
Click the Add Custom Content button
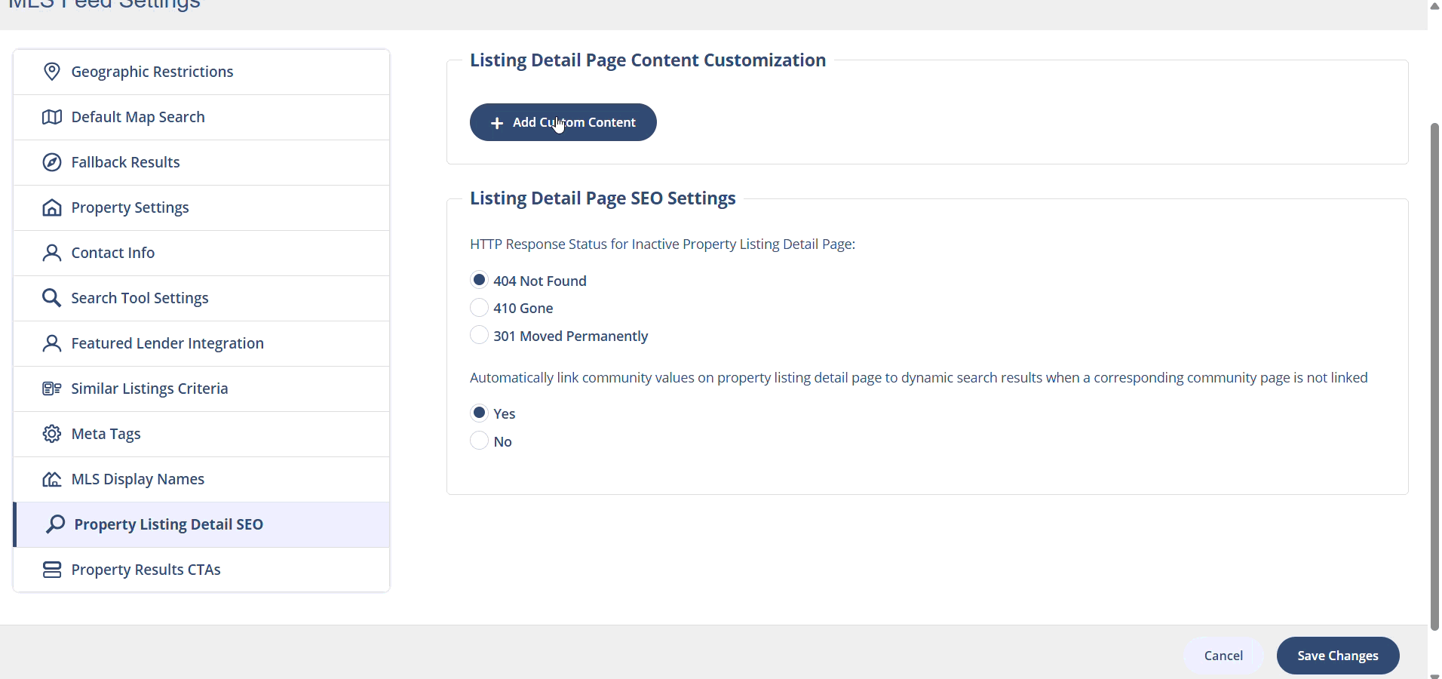563,122
